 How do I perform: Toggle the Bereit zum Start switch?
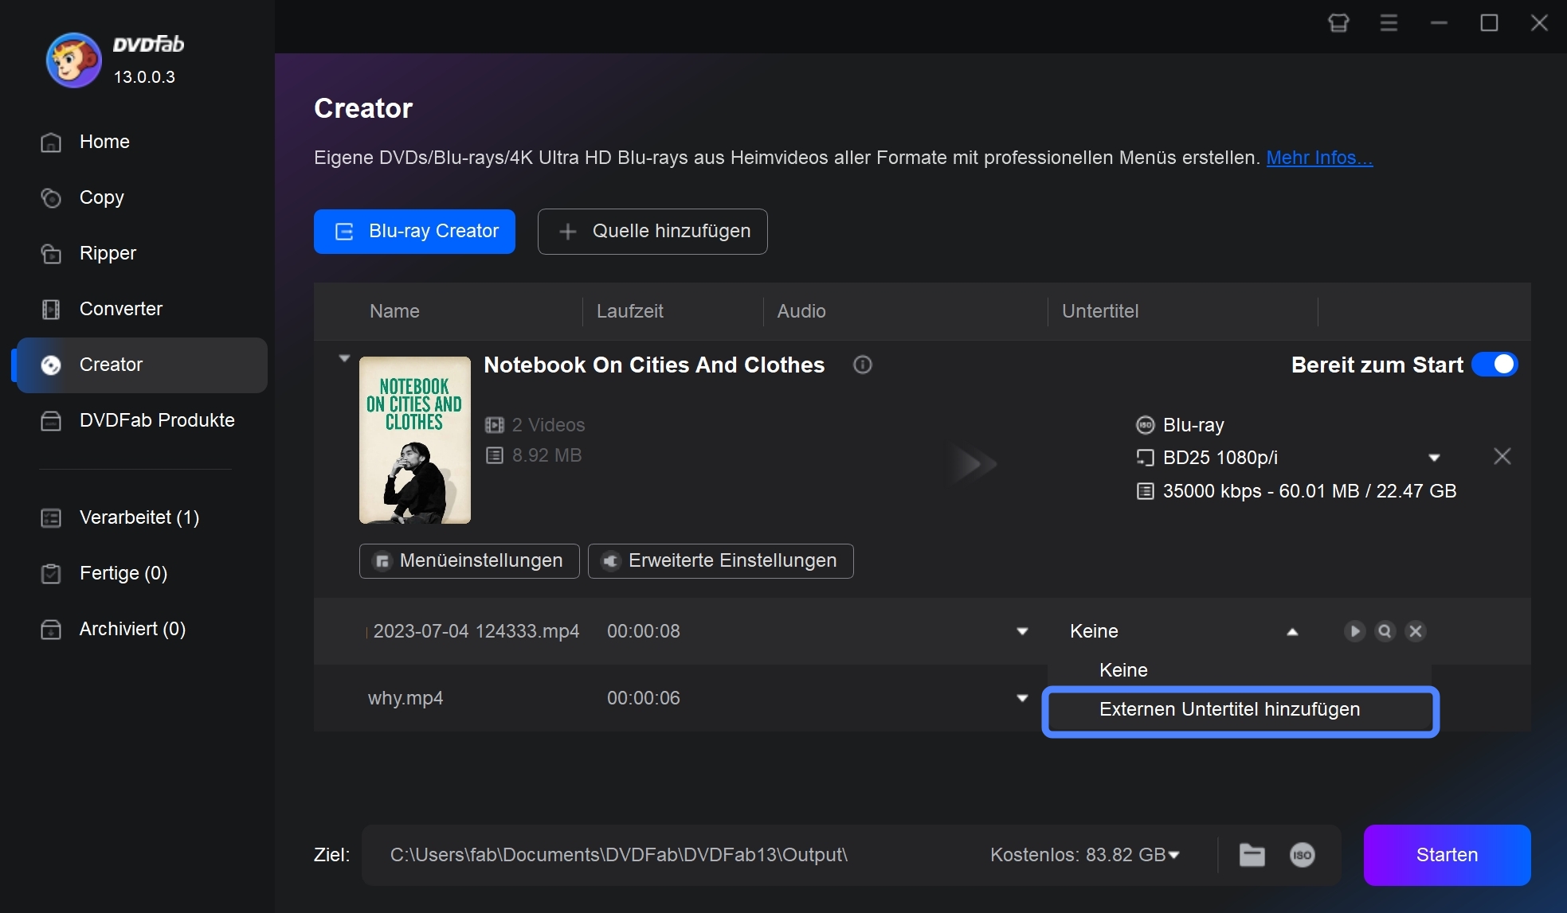[1495, 365]
